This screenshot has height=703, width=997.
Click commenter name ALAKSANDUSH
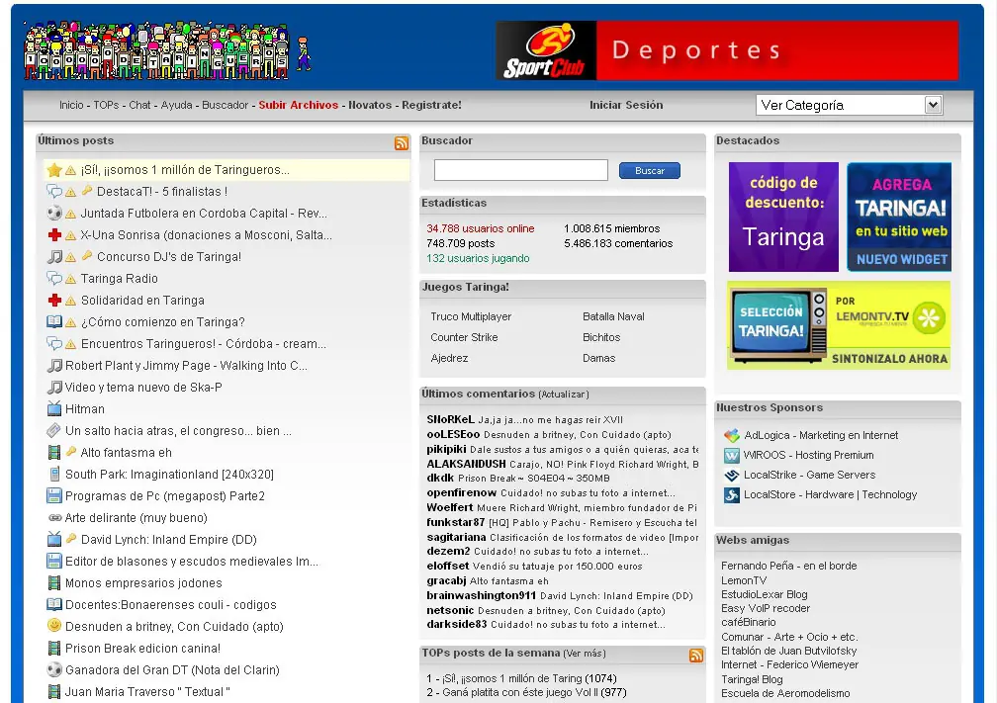click(466, 464)
